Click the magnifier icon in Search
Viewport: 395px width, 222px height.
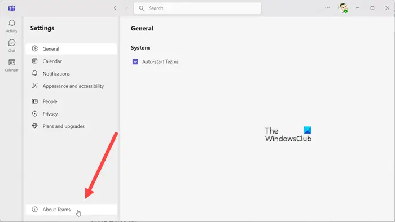142,8
